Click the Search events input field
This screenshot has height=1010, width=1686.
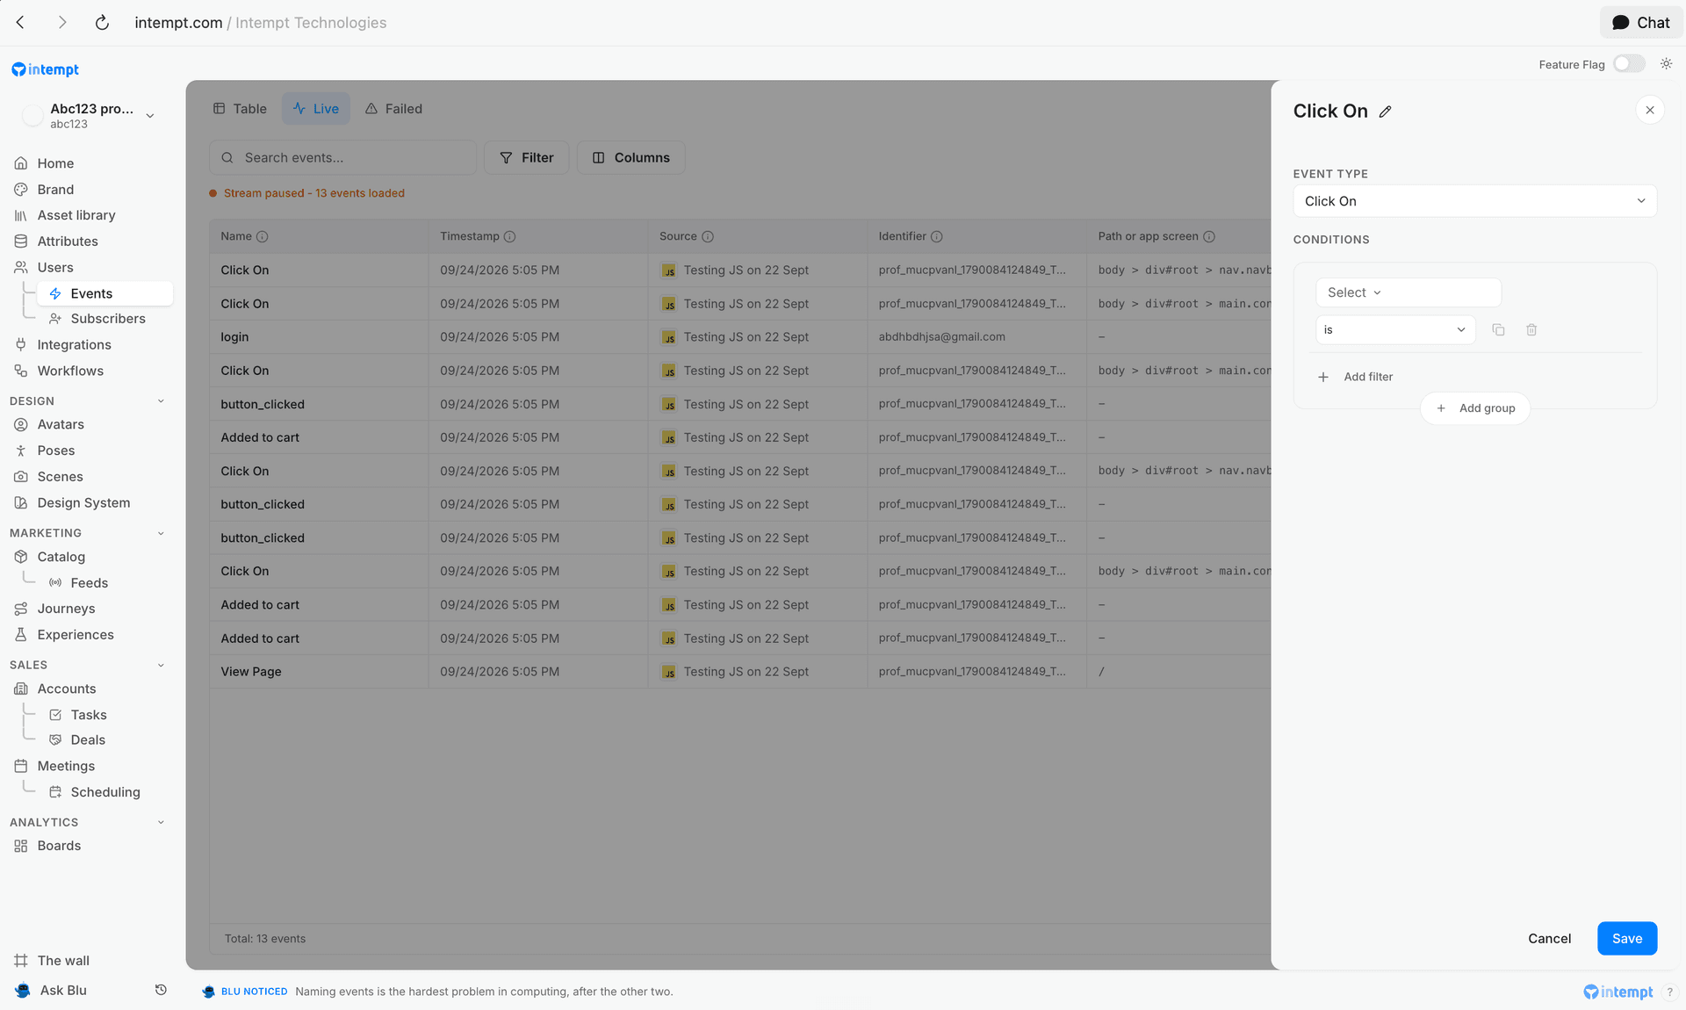click(x=342, y=158)
